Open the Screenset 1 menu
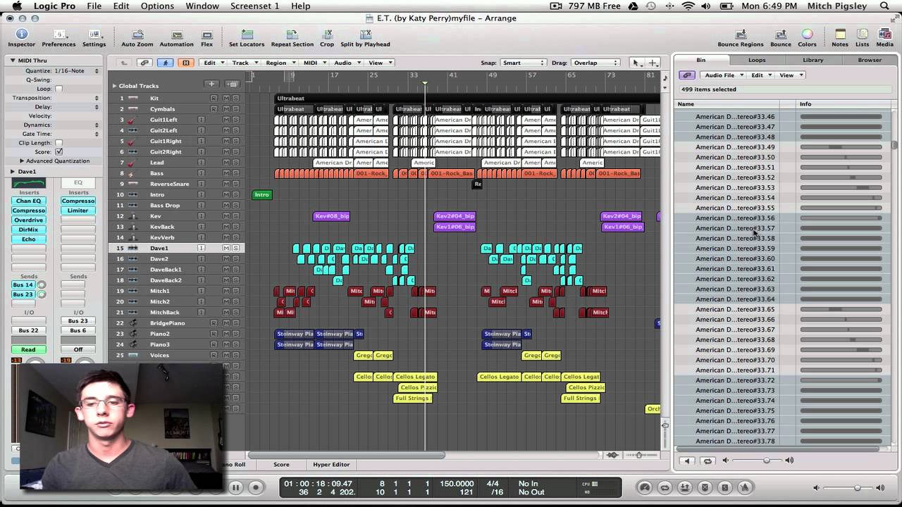Screen dimensions: 902x507 click(x=254, y=6)
